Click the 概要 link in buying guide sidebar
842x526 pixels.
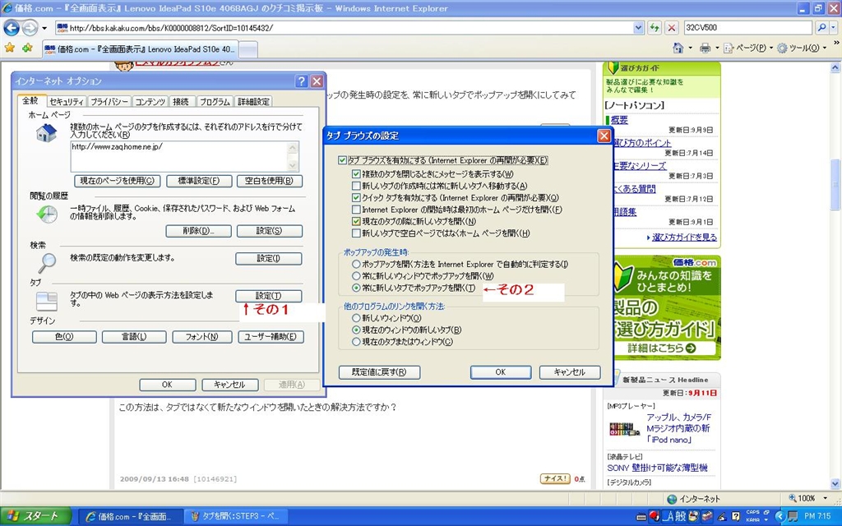(x=619, y=120)
